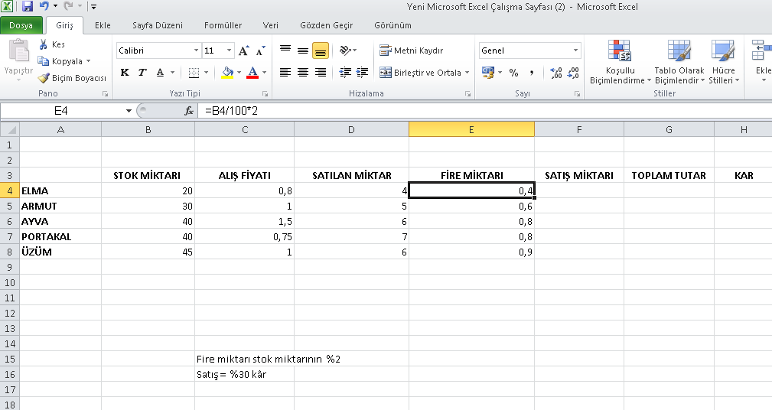Switch to the Ekle ribbon tab
The image size is (772, 410).
point(103,25)
